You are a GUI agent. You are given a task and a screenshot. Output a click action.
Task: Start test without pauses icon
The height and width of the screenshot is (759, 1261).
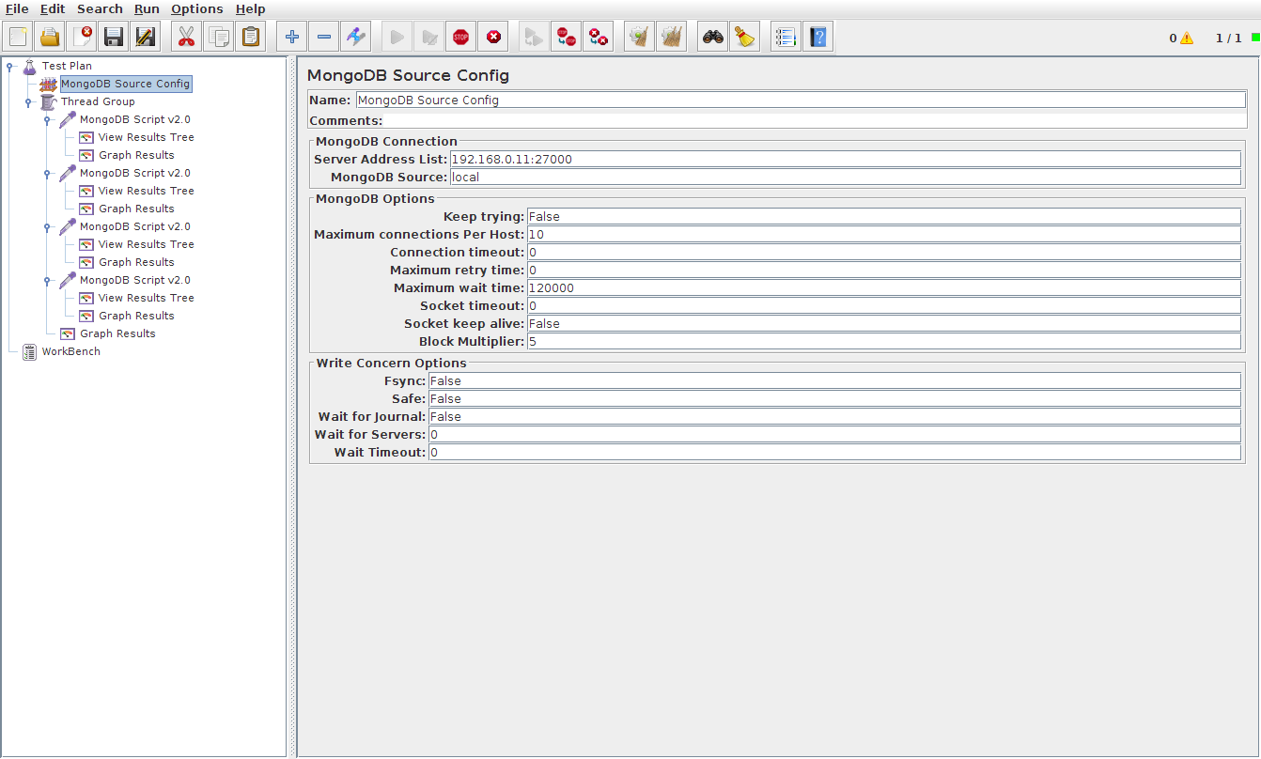coord(429,38)
